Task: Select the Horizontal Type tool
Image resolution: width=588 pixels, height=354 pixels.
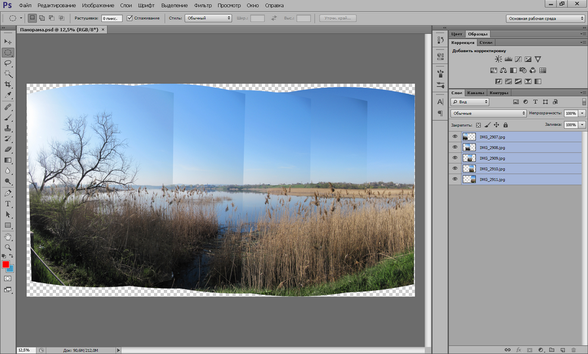Action: (8, 204)
